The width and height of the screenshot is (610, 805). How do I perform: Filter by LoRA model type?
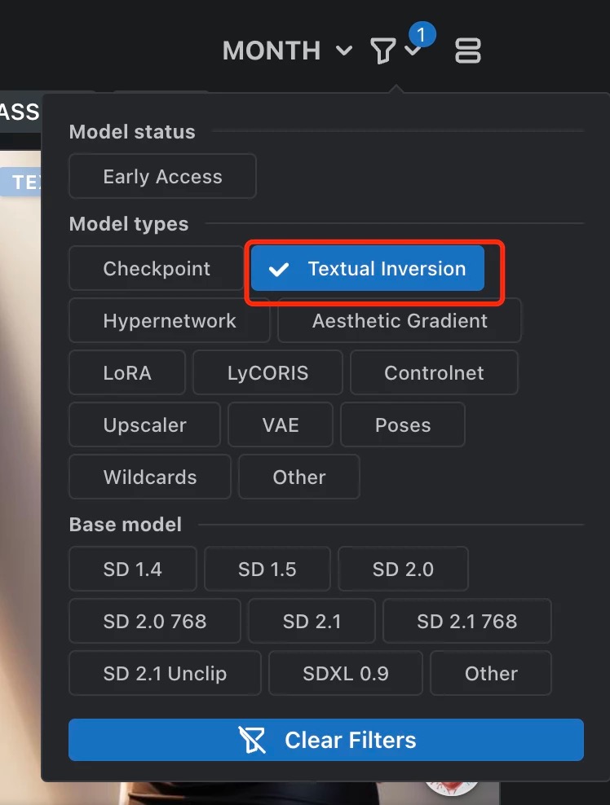pos(127,373)
